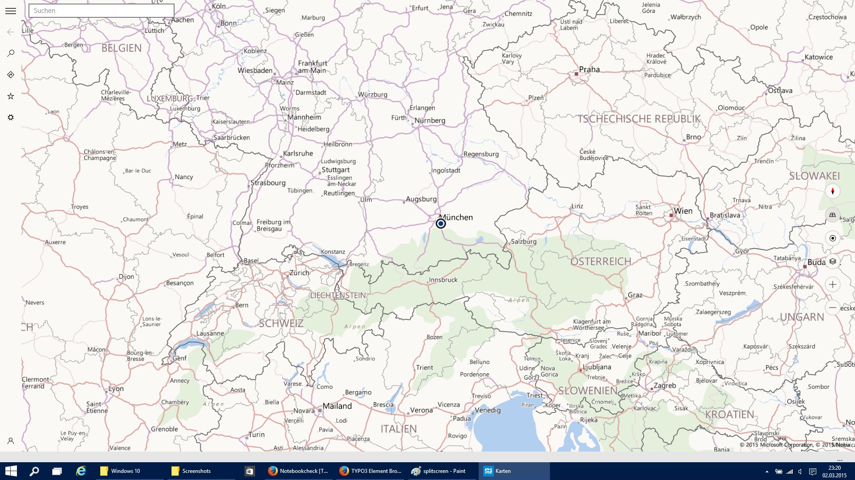Image resolution: width=855 pixels, height=480 pixels.
Task: Open the Store icon on the taskbar
Action: point(250,471)
